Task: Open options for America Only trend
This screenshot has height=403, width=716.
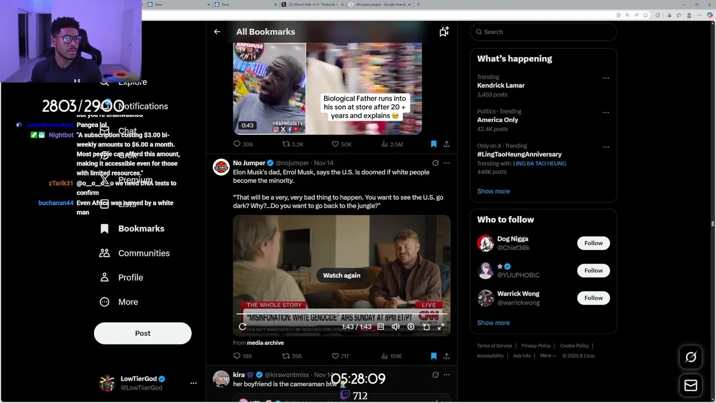Action: 606,112
